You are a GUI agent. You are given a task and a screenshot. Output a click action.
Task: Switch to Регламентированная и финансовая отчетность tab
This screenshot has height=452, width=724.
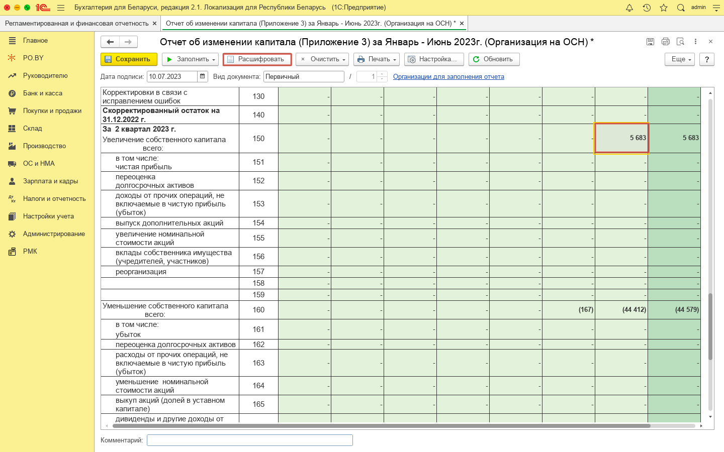pyautogui.click(x=76, y=23)
